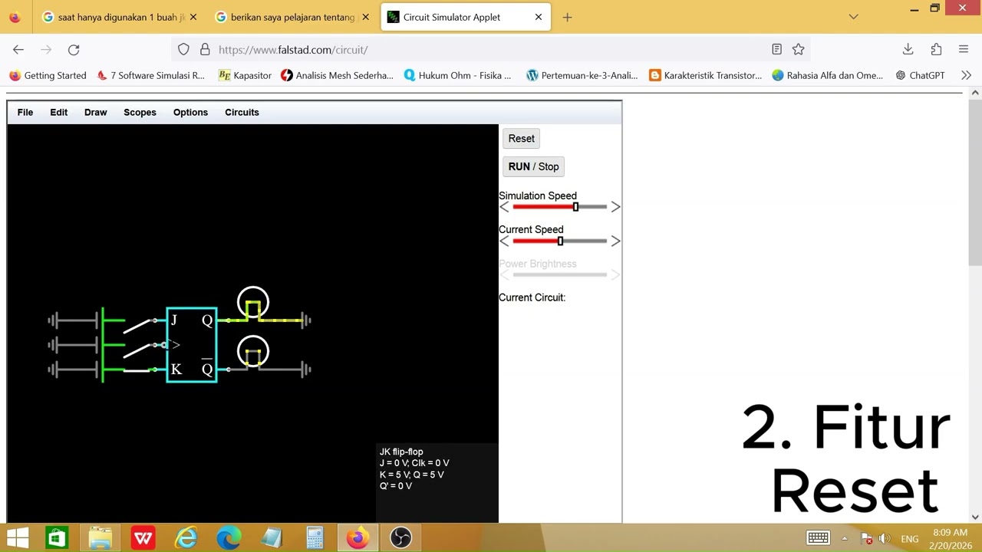Image resolution: width=982 pixels, height=552 pixels.
Task: Show hidden system tray icons
Action: (845, 538)
